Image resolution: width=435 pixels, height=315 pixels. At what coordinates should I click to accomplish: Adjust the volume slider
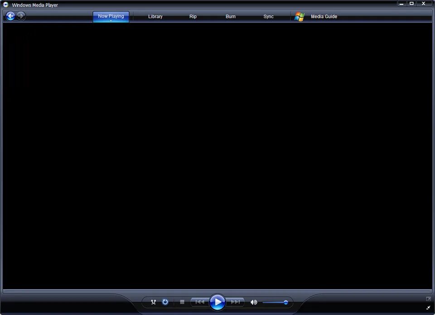click(275, 302)
